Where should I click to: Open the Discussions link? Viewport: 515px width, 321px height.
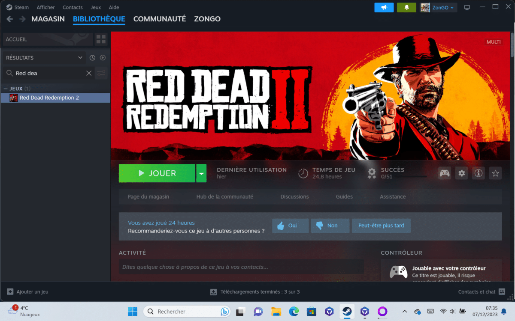point(294,197)
